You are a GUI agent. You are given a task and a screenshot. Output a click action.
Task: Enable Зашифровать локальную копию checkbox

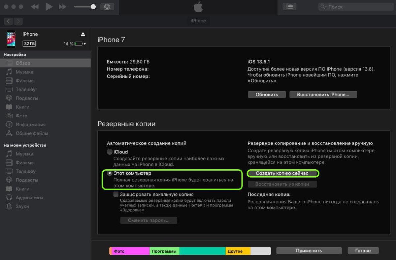[116, 194]
